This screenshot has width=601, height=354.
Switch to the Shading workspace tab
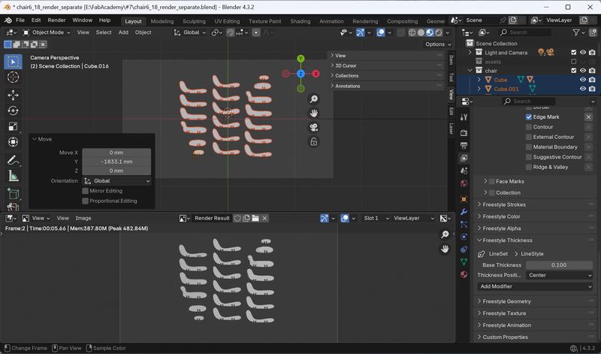pyautogui.click(x=300, y=22)
